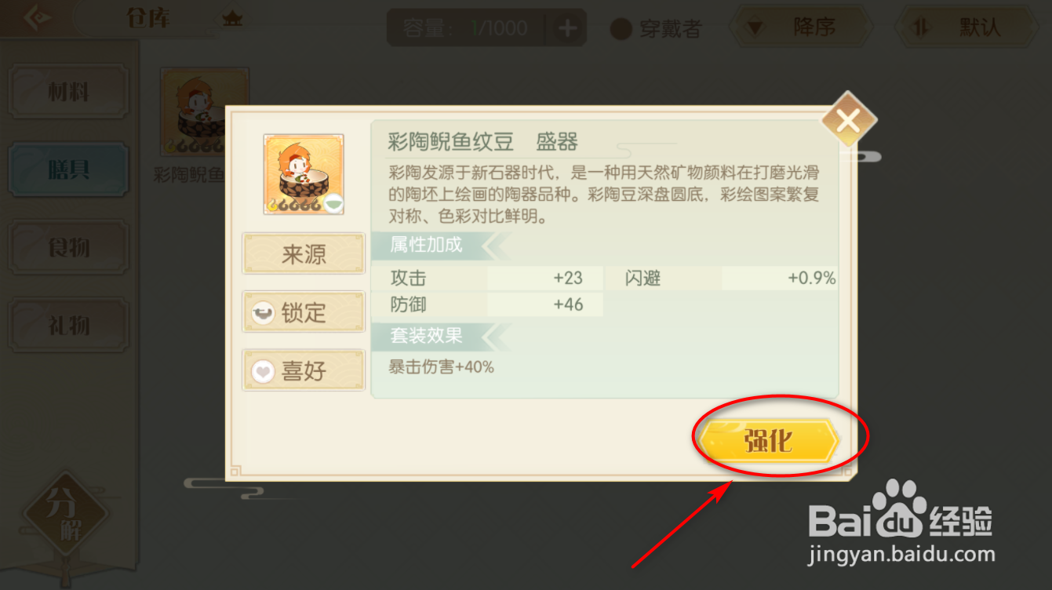Switch to the 膳具 tableware tab

pos(68,169)
